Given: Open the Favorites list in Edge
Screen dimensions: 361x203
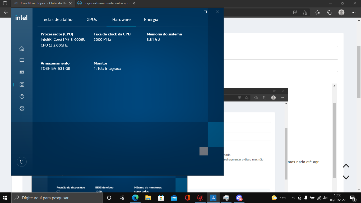Looking at the screenshot, I should 317,12.
